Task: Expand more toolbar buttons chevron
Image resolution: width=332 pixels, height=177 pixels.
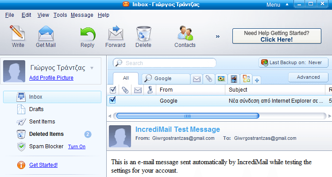Action: point(218,36)
